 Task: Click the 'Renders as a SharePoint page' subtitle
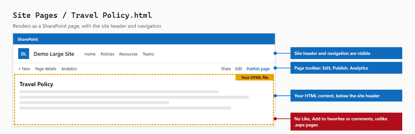(87, 26)
